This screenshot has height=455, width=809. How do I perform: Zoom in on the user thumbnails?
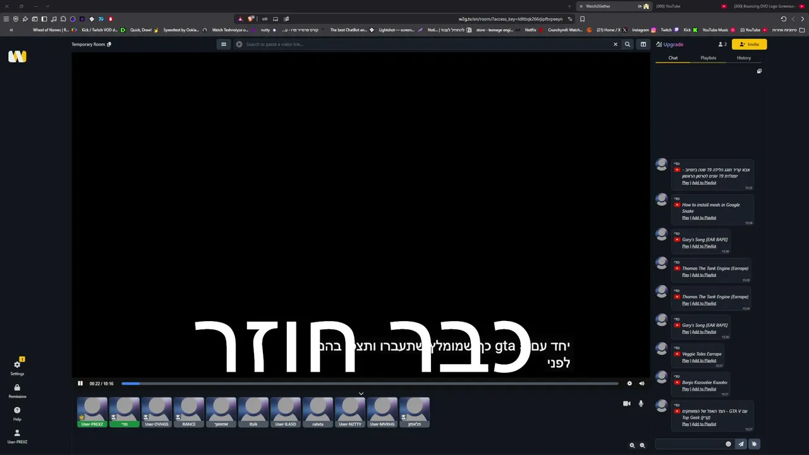(632, 446)
